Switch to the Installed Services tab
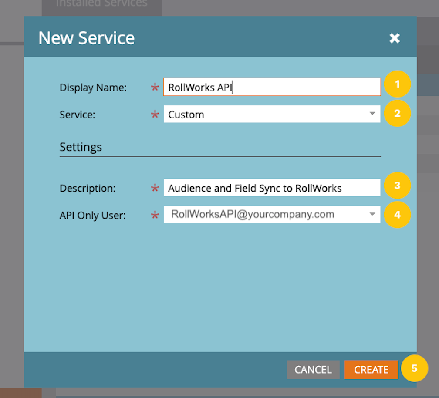The width and height of the screenshot is (439, 398). pos(101,4)
